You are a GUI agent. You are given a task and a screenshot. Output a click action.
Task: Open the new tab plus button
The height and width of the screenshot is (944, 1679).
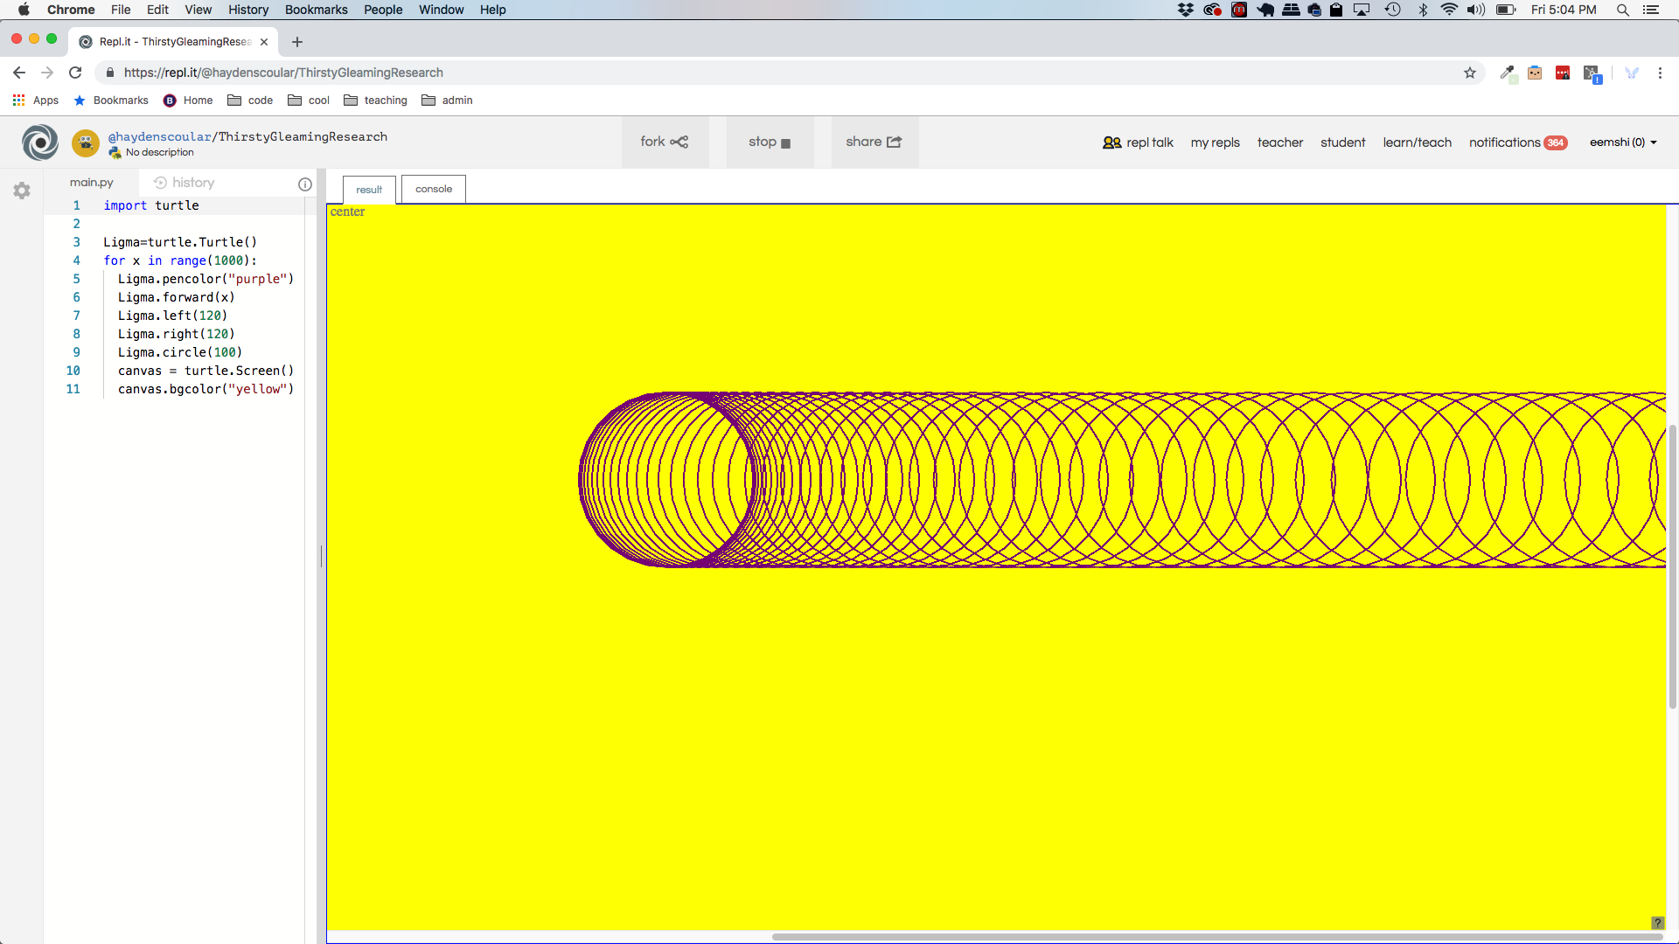click(x=297, y=42)
